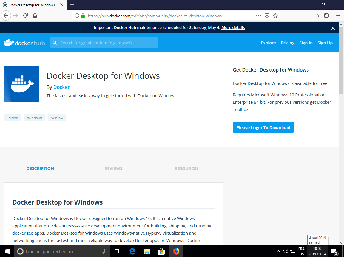
Task: Click the x86-64 tag
Action: tap(57, 118)
